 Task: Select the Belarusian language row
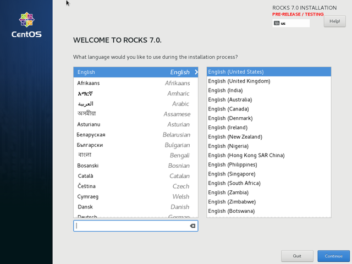click(136, 135)
